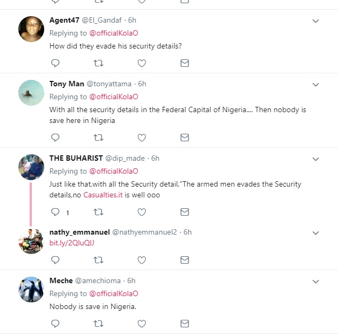The height and width of the screenshot is (336, 338).
Task: Open the Casualties.it link
Action: (105, 195)
